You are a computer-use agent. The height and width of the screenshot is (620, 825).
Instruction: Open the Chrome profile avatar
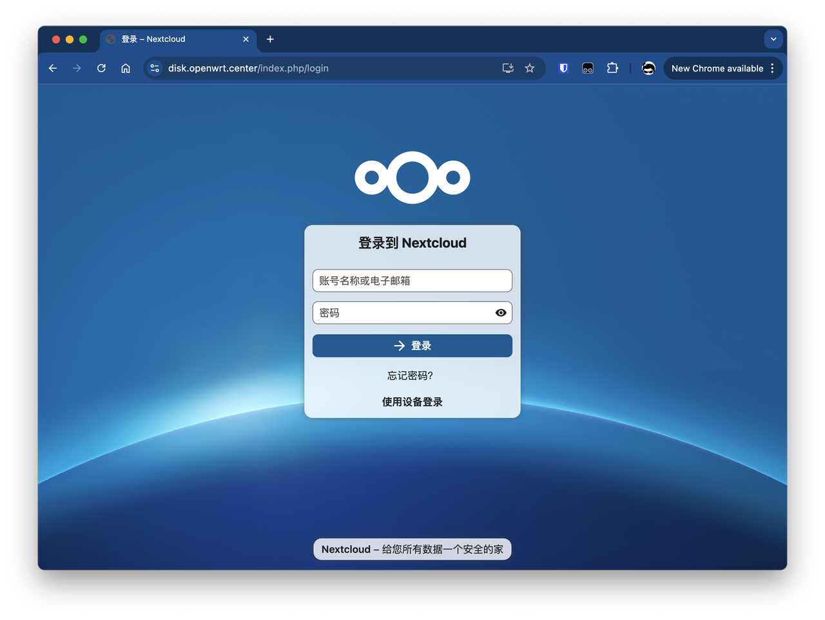(648, 68)
